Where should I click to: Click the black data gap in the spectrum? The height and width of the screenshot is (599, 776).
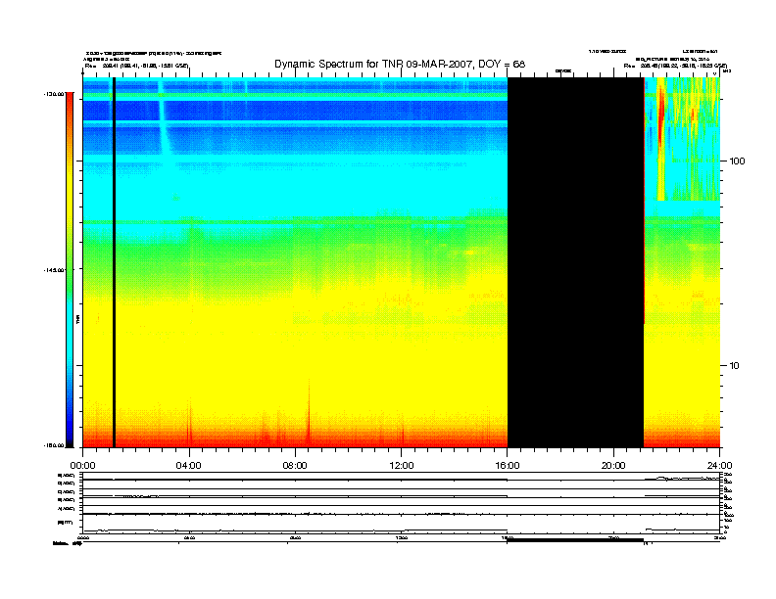pos(575,262)
